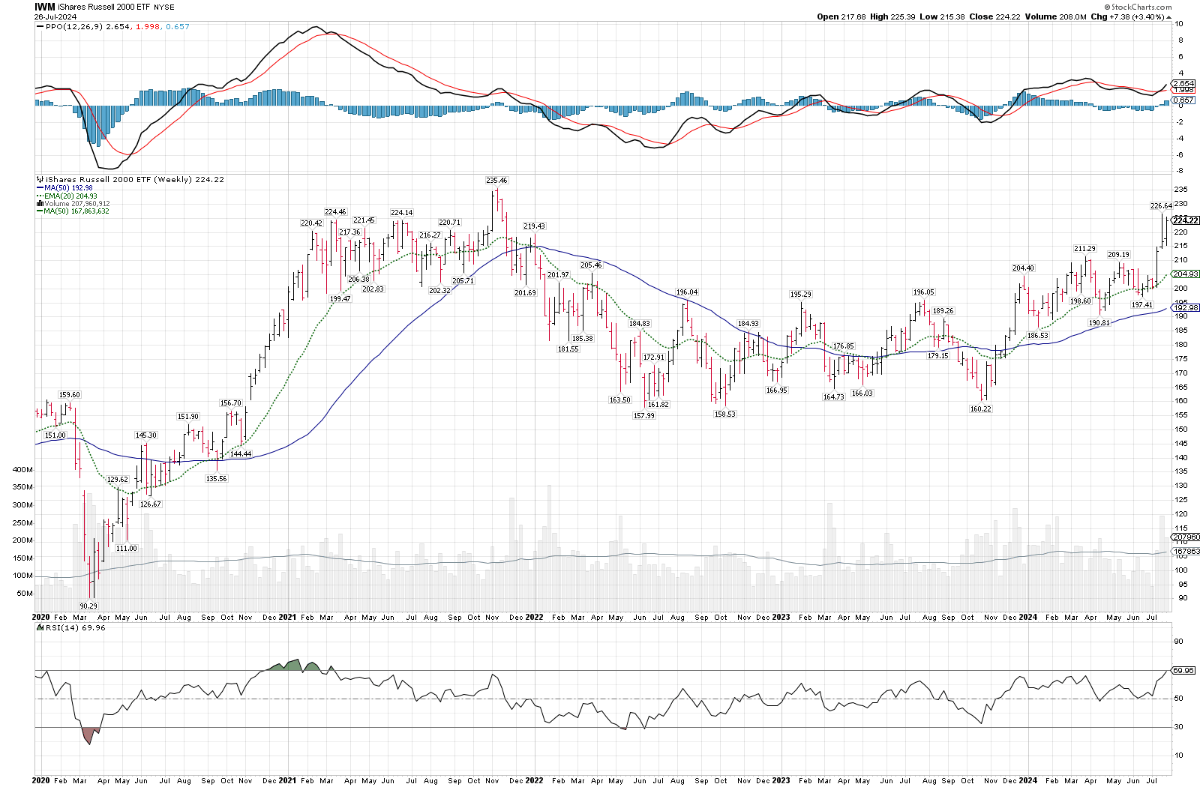Click the red 1.998 signal value tag

[1183, 90]
